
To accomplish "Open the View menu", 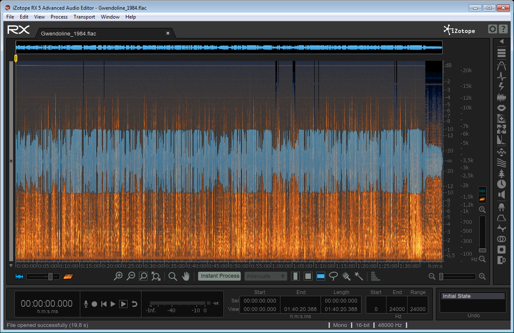I will pyautogui.click(x=39, y=17).
